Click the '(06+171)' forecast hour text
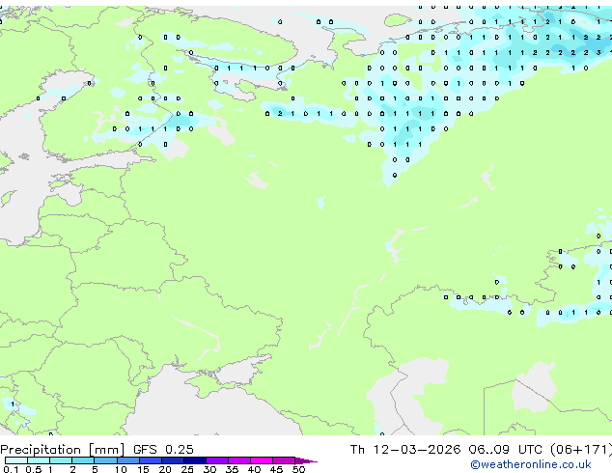Screen dimensions: 612x473 581,450
